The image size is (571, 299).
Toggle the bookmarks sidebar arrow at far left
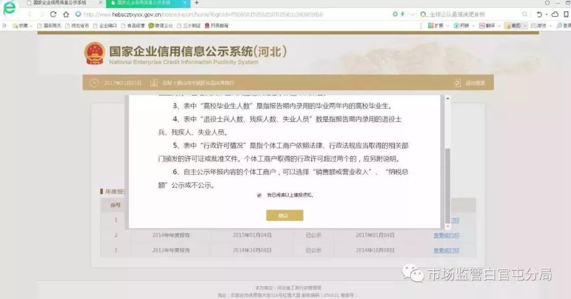pyautogui.click(x=4, y=25)
